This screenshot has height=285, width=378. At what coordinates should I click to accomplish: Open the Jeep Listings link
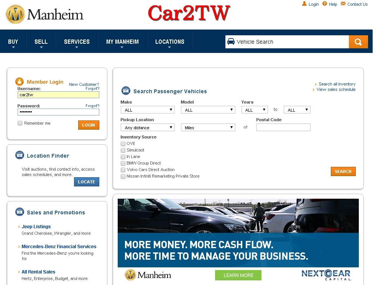pos(36,227)
